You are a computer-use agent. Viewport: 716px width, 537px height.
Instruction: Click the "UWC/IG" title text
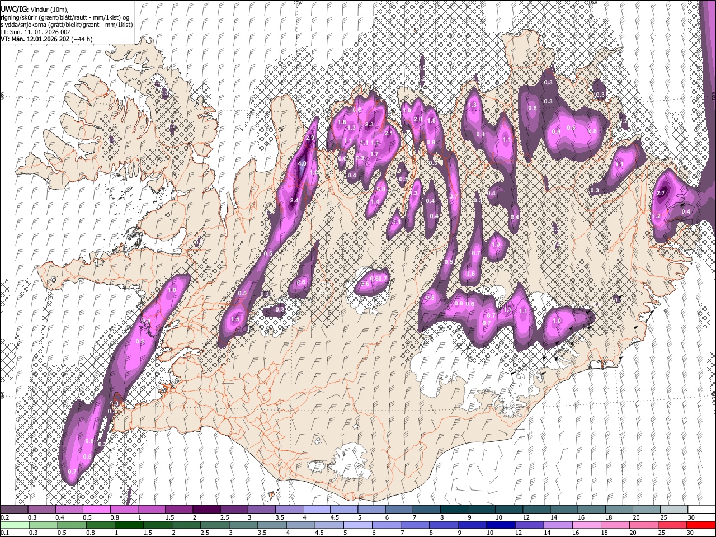click(13, 9)
